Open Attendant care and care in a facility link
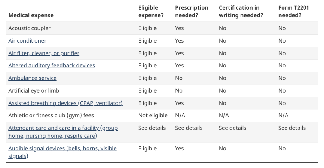 tap(63, 128)
